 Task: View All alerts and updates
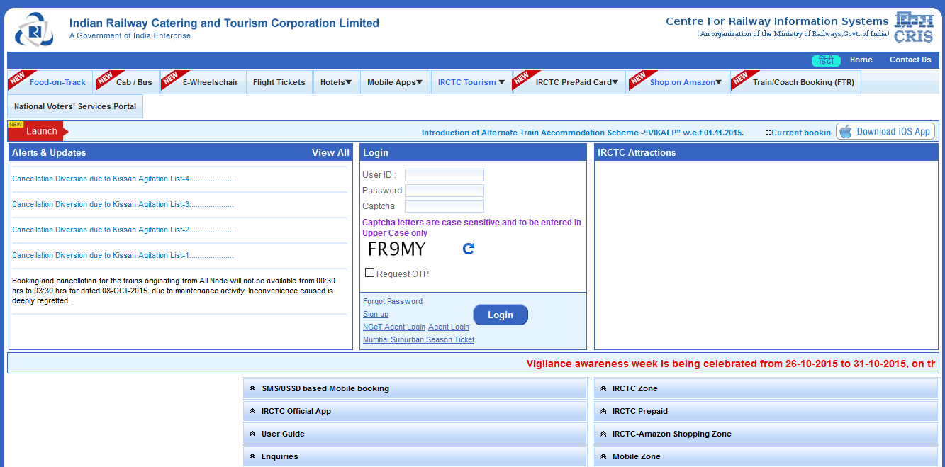click(x=330, y=152)
